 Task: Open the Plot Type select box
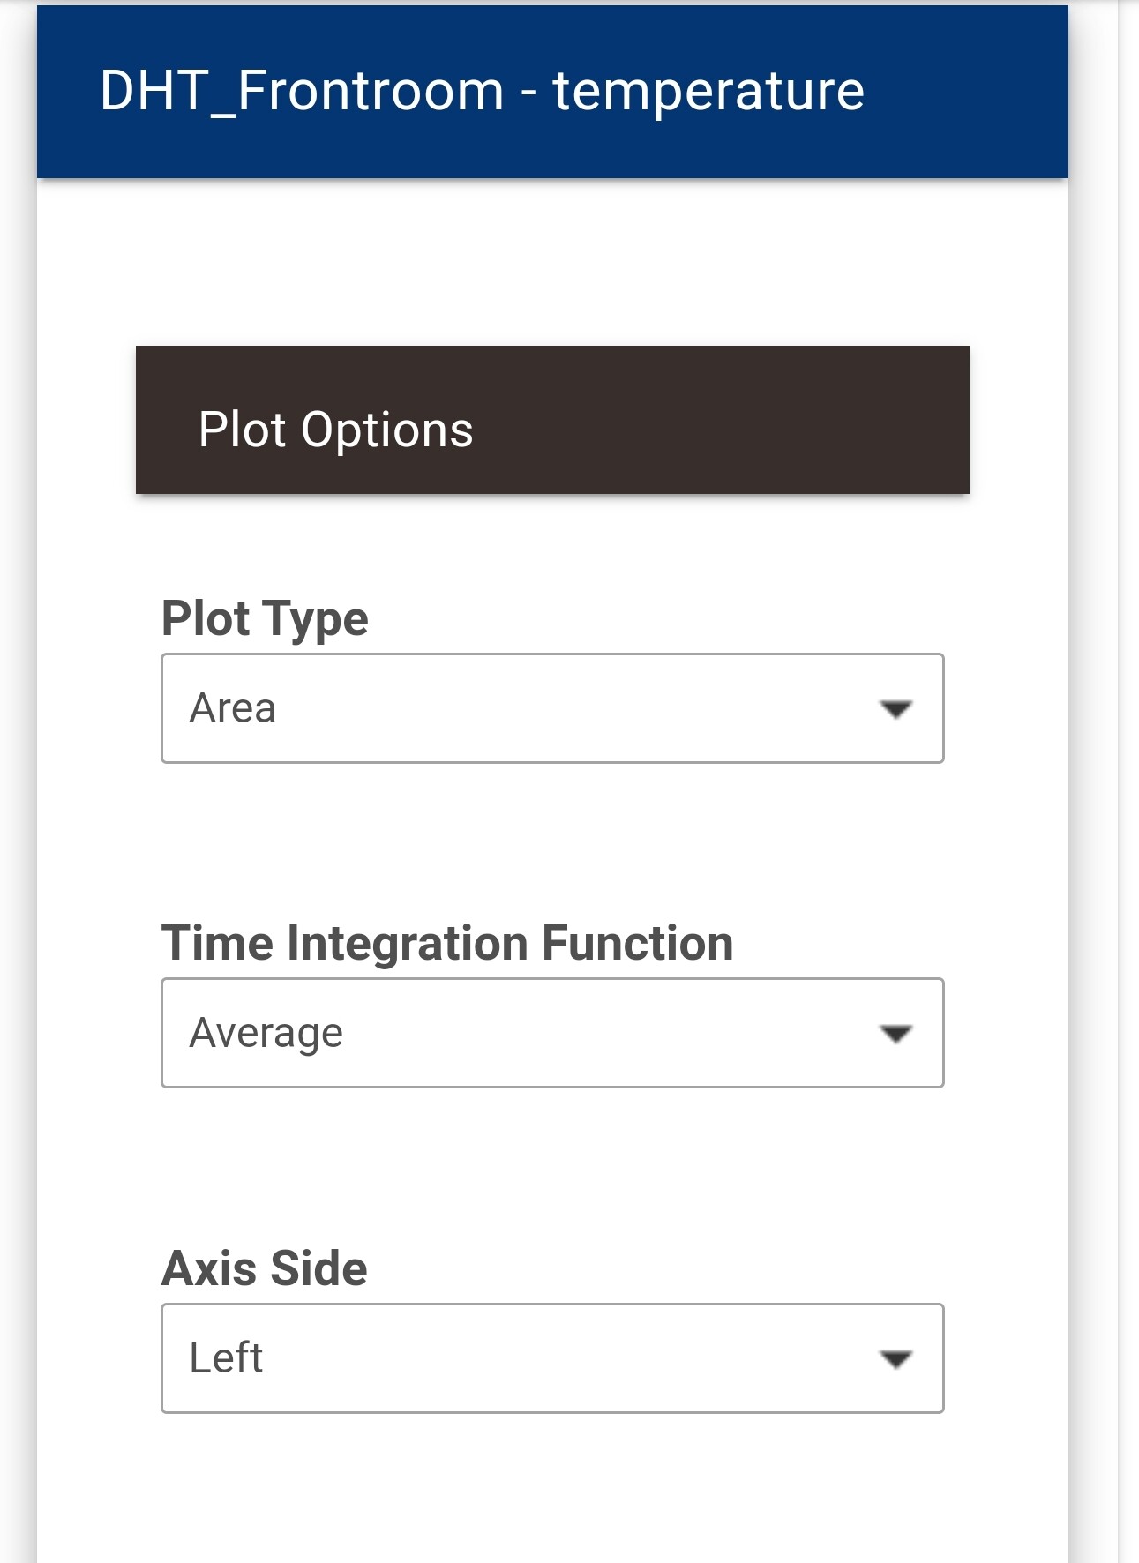tap(552, 708)
